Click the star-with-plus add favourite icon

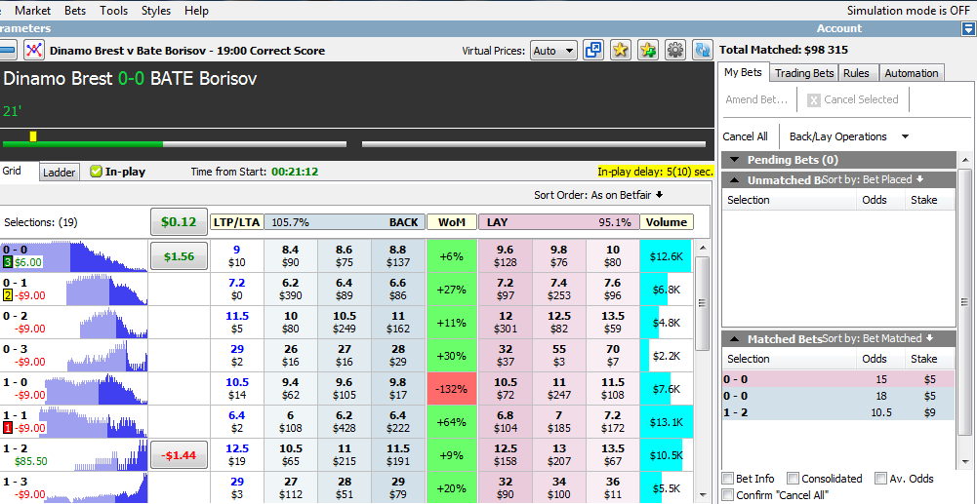pyautogui.click(x=647, y=51)
